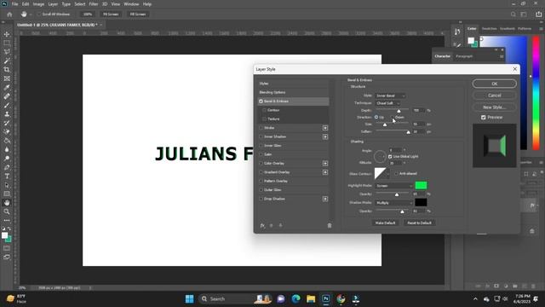Click the fx icon in Layer Style dialog

point(262,225)
